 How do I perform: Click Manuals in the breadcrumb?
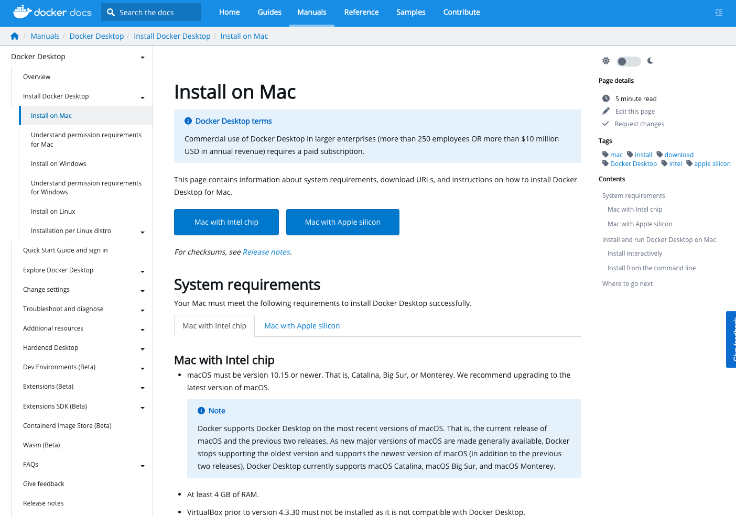(x=45, y=36)
